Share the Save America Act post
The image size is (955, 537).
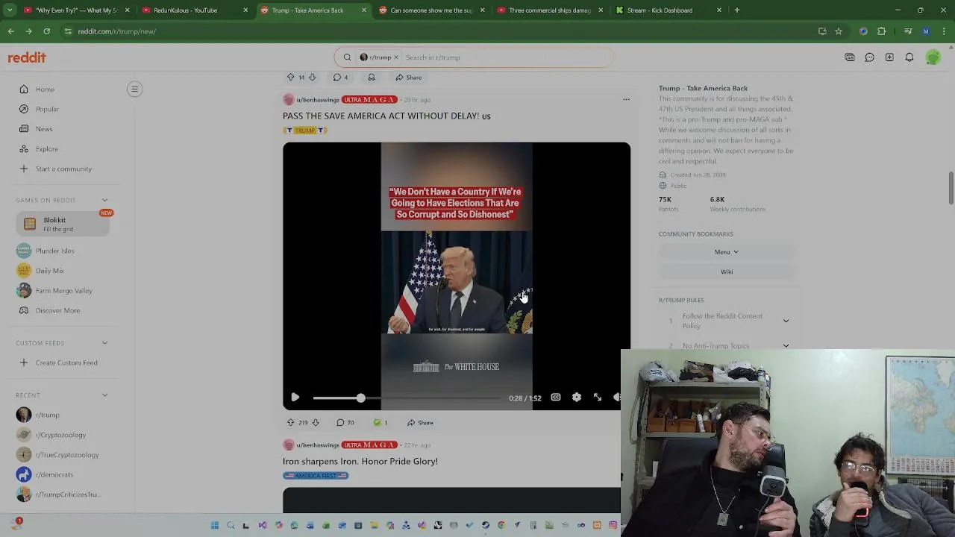coord(420,423)
